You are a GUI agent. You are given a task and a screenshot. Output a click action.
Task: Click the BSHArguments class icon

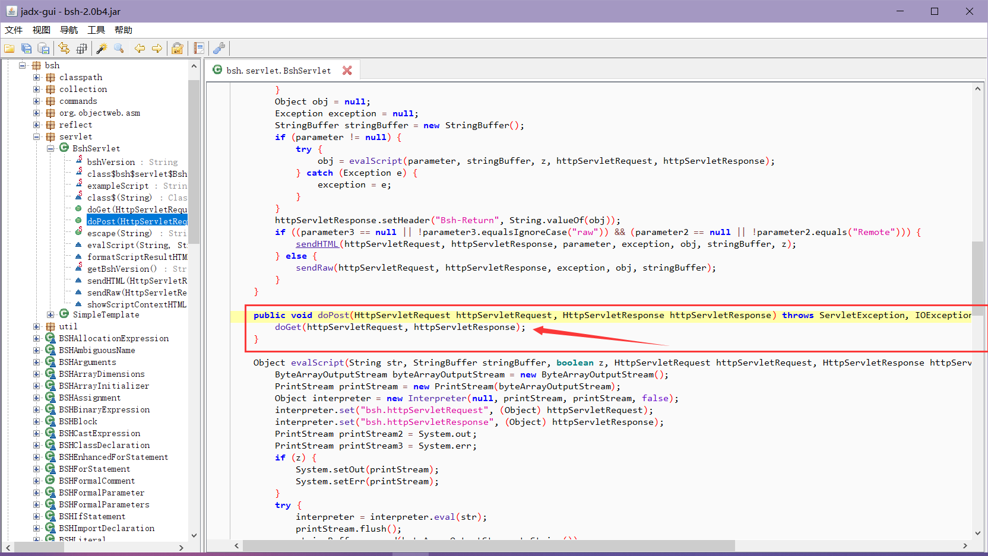(50, 361)
